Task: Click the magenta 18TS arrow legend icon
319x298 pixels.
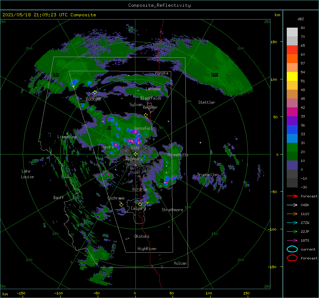Action: 292,241
